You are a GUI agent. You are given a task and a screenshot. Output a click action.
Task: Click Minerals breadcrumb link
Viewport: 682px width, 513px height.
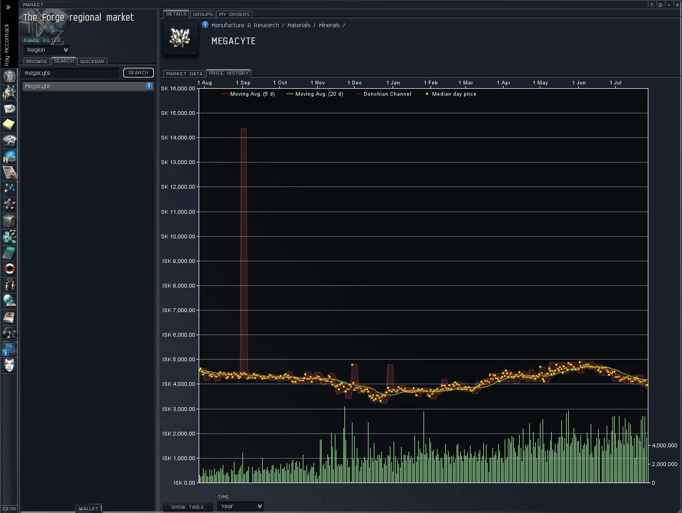[329, 25]
